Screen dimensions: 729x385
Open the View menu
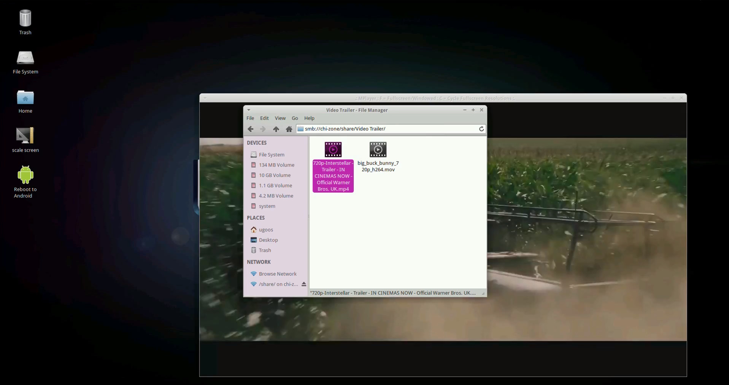pyautogui.click(x=280, y=118)
